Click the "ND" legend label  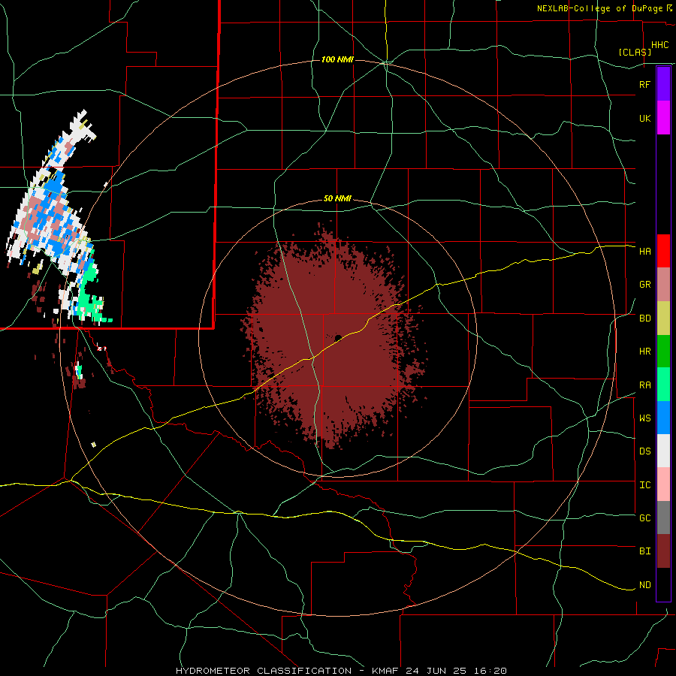tap(644, 585)
